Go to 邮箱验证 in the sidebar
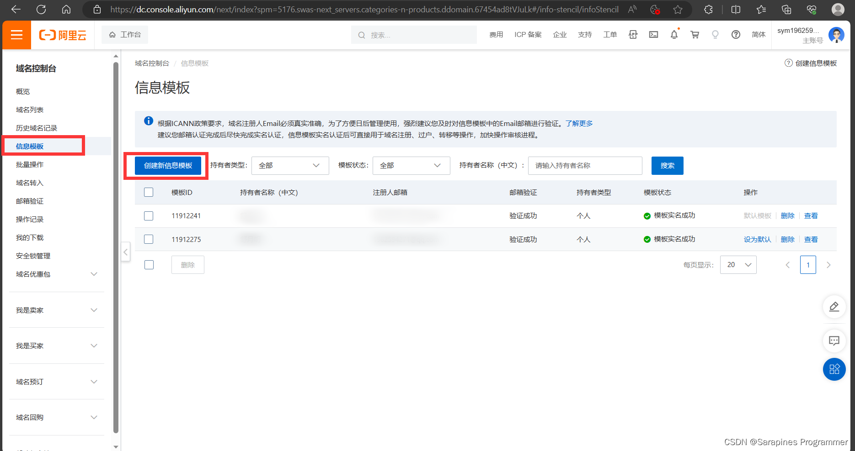Viewport: 855px width, 451px height. pos(30,201)
